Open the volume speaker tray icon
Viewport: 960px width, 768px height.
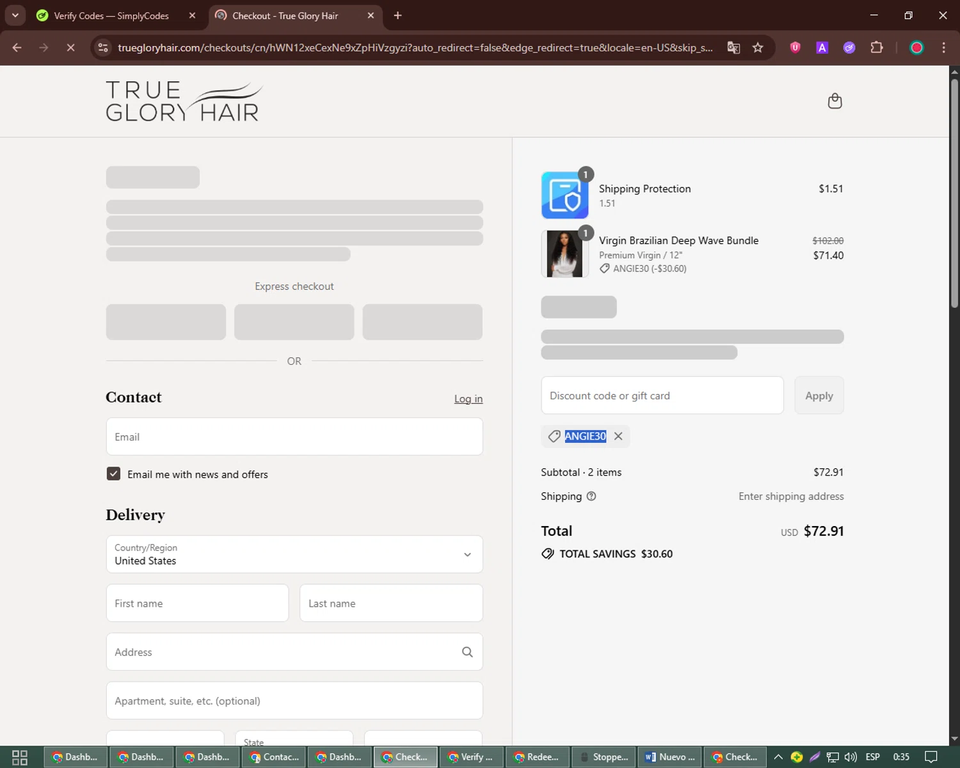(x=851, y=757)
